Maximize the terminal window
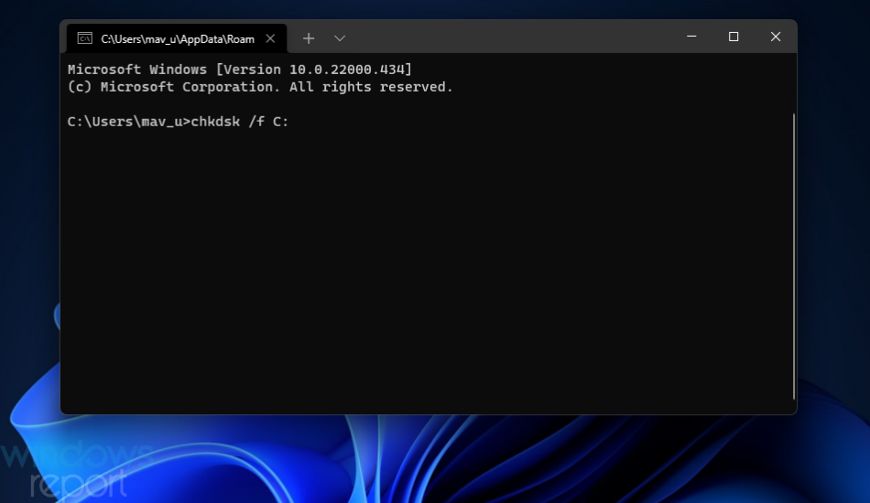This screenshot has width=870, height=503. click(734, 37)
